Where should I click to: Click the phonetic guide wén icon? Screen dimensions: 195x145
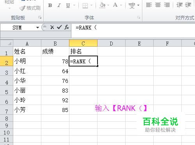(x=132, y=5)
